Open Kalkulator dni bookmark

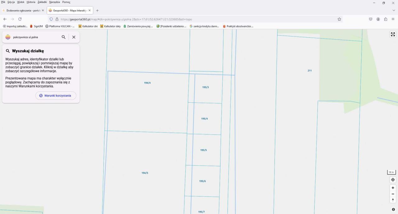[x=88, y=26]
